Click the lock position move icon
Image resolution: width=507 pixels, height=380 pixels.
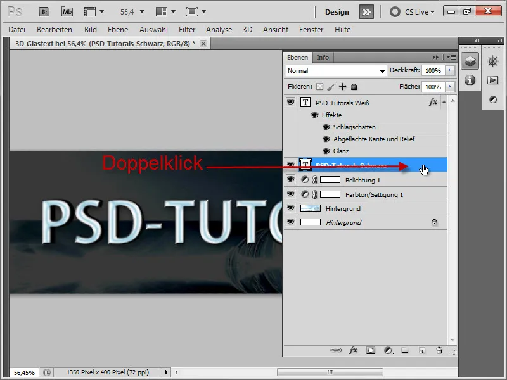[342, 87]
